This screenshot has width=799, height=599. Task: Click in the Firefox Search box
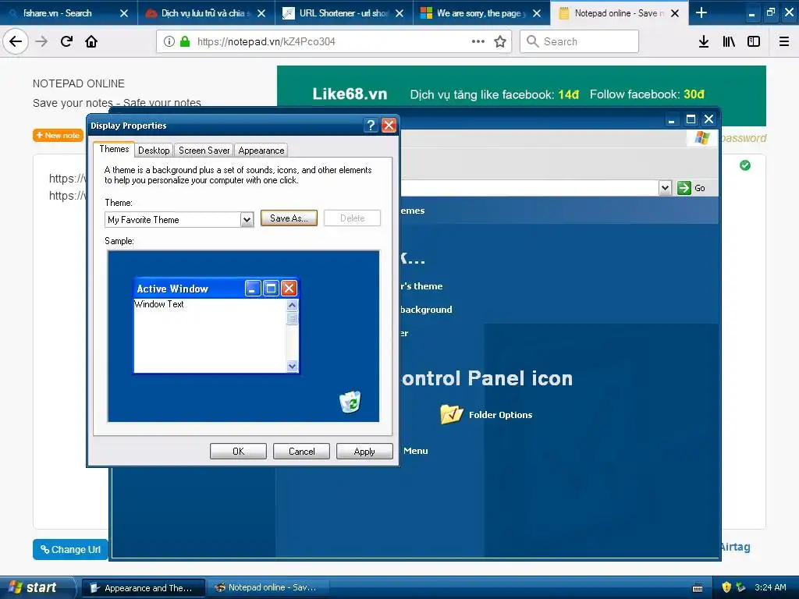(579, 41)
